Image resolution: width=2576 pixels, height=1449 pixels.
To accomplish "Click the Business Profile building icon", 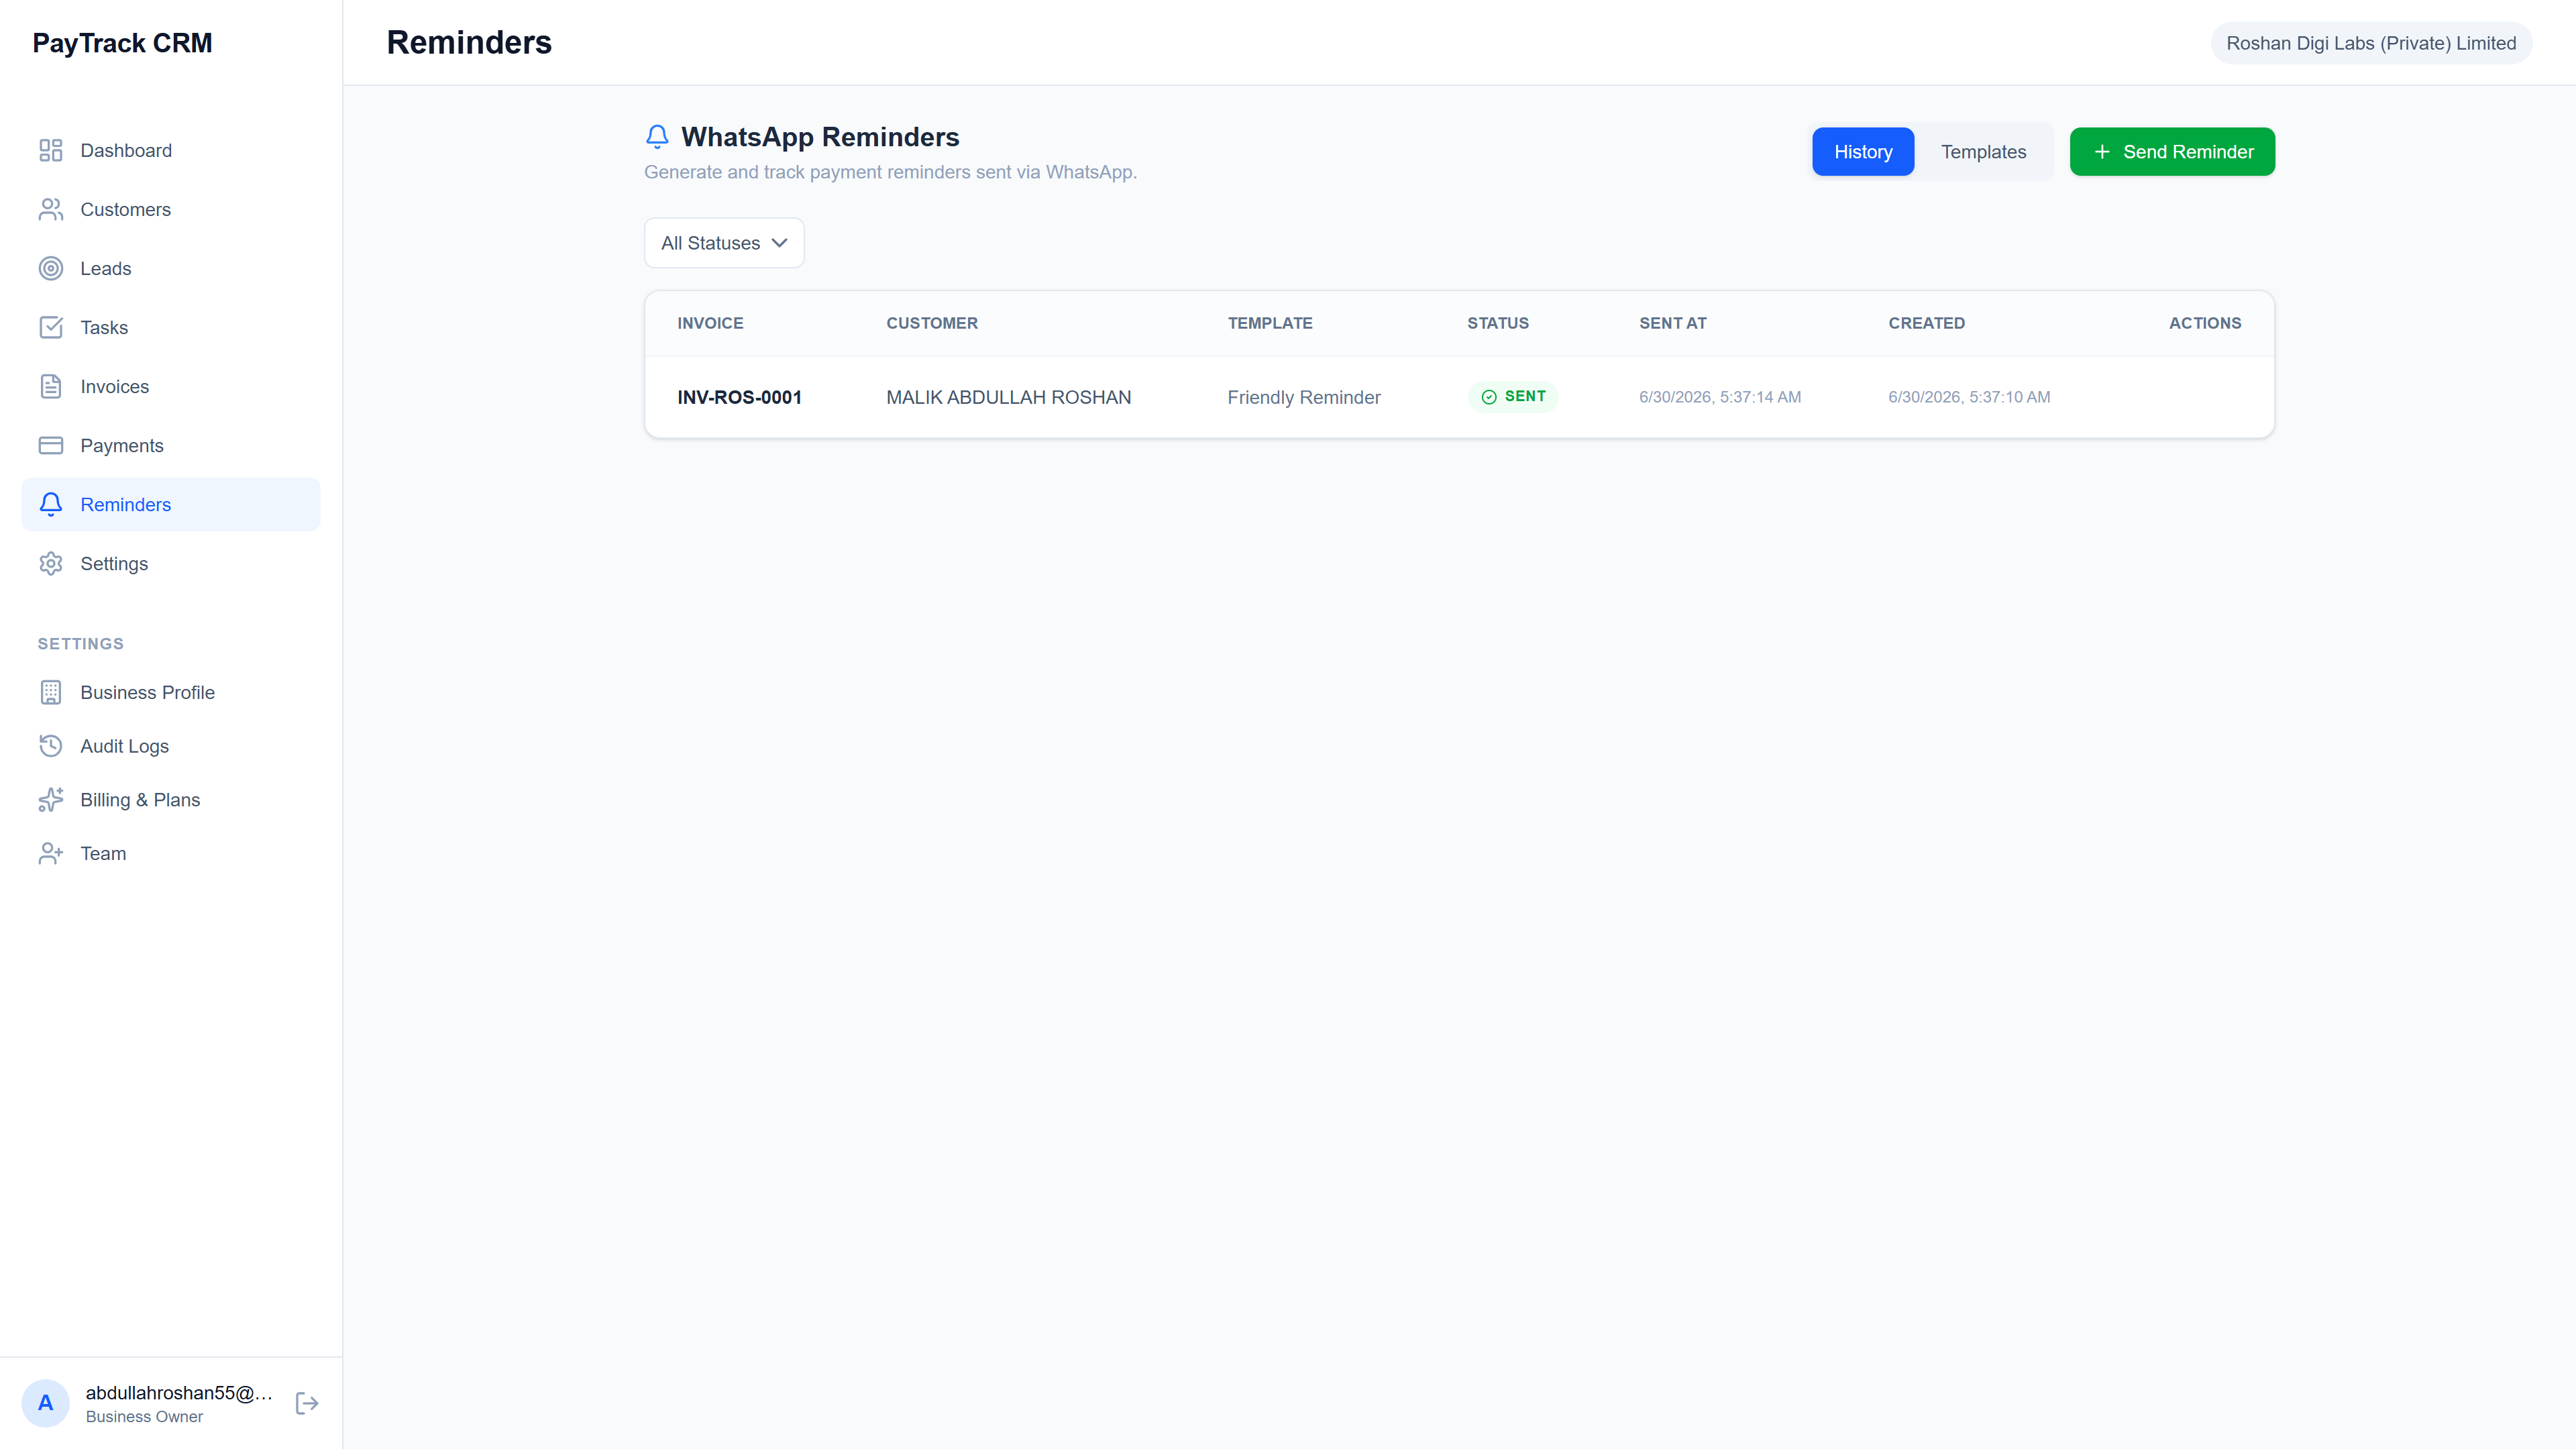I will coord(51,692).
